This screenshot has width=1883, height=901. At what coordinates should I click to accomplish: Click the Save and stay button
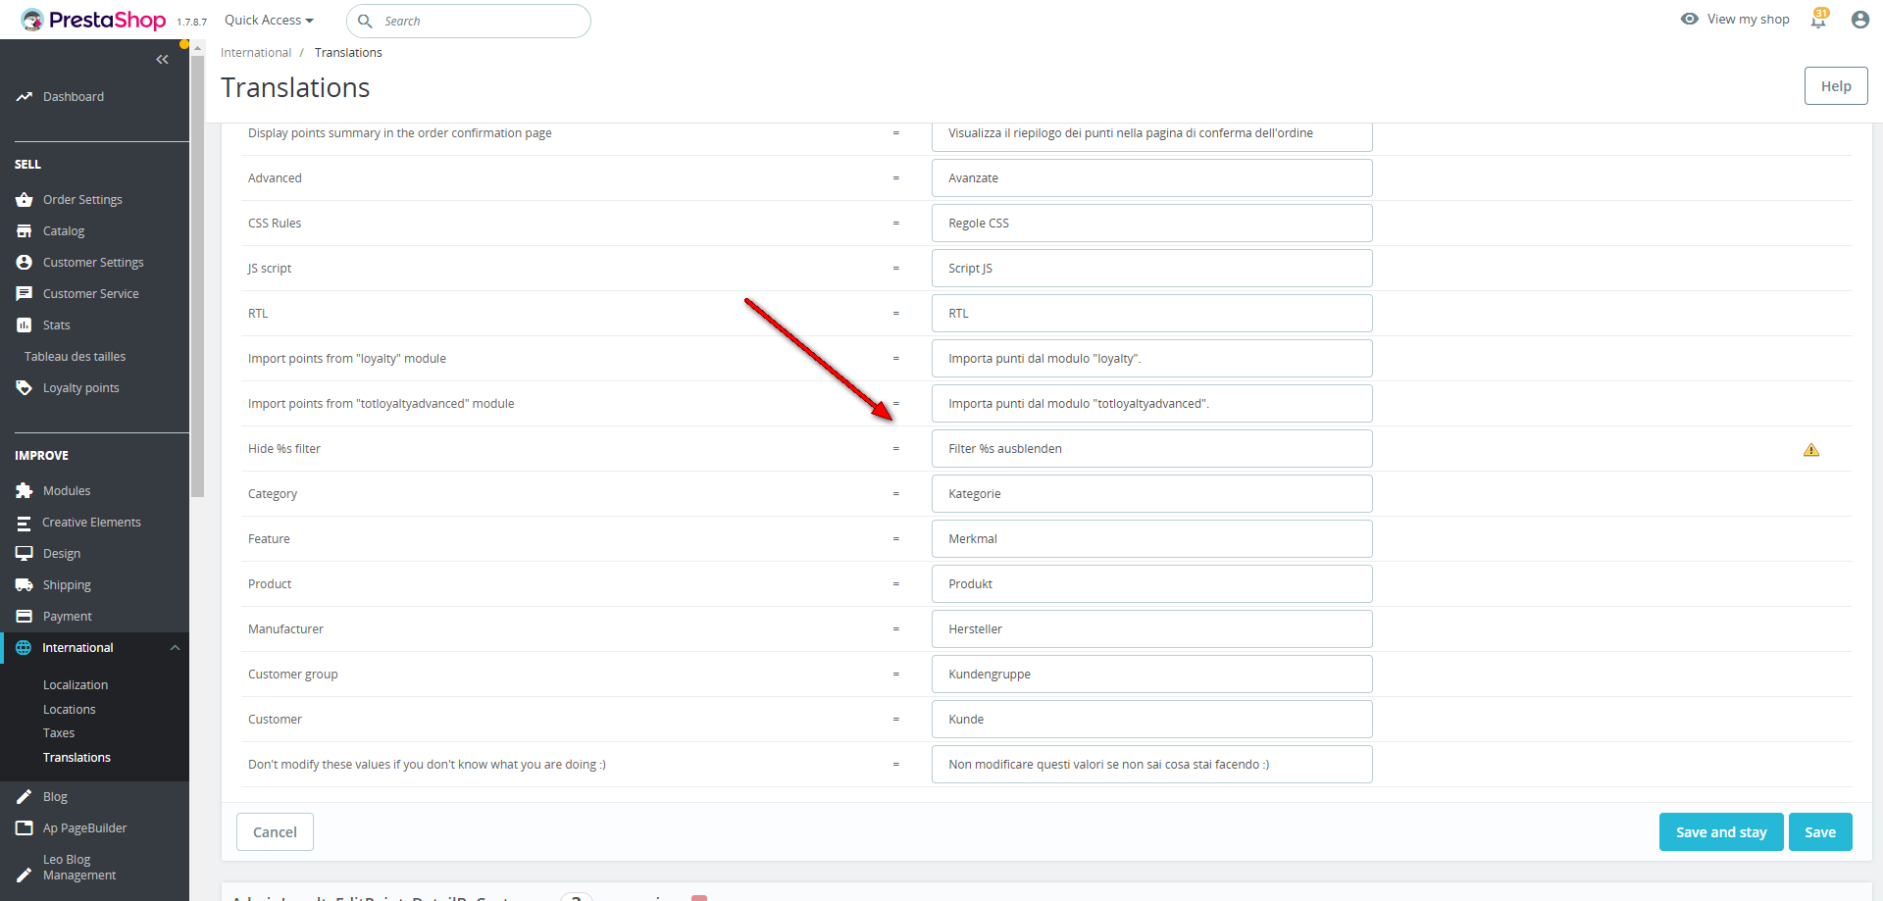point(1720,832)
